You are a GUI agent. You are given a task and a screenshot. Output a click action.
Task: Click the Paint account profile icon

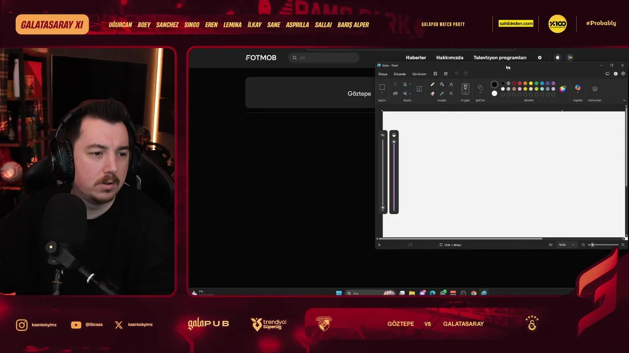(615, 74)
